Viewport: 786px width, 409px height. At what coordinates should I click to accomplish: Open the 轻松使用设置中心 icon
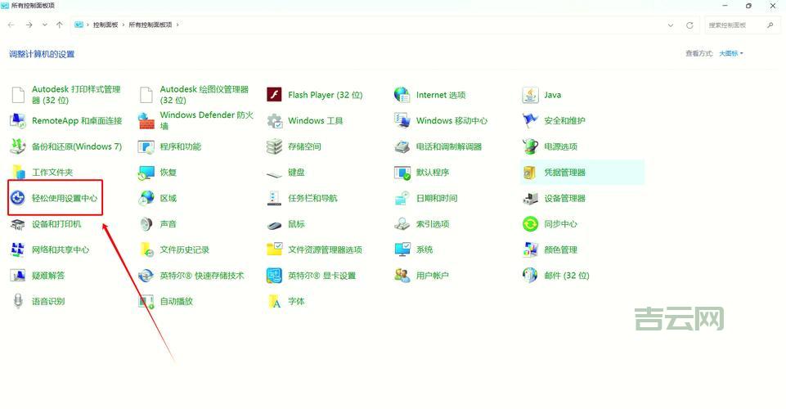click(18, 198)
